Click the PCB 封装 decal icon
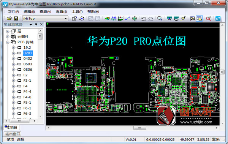Viewport: 228px width, 144px height. (13, 42)
